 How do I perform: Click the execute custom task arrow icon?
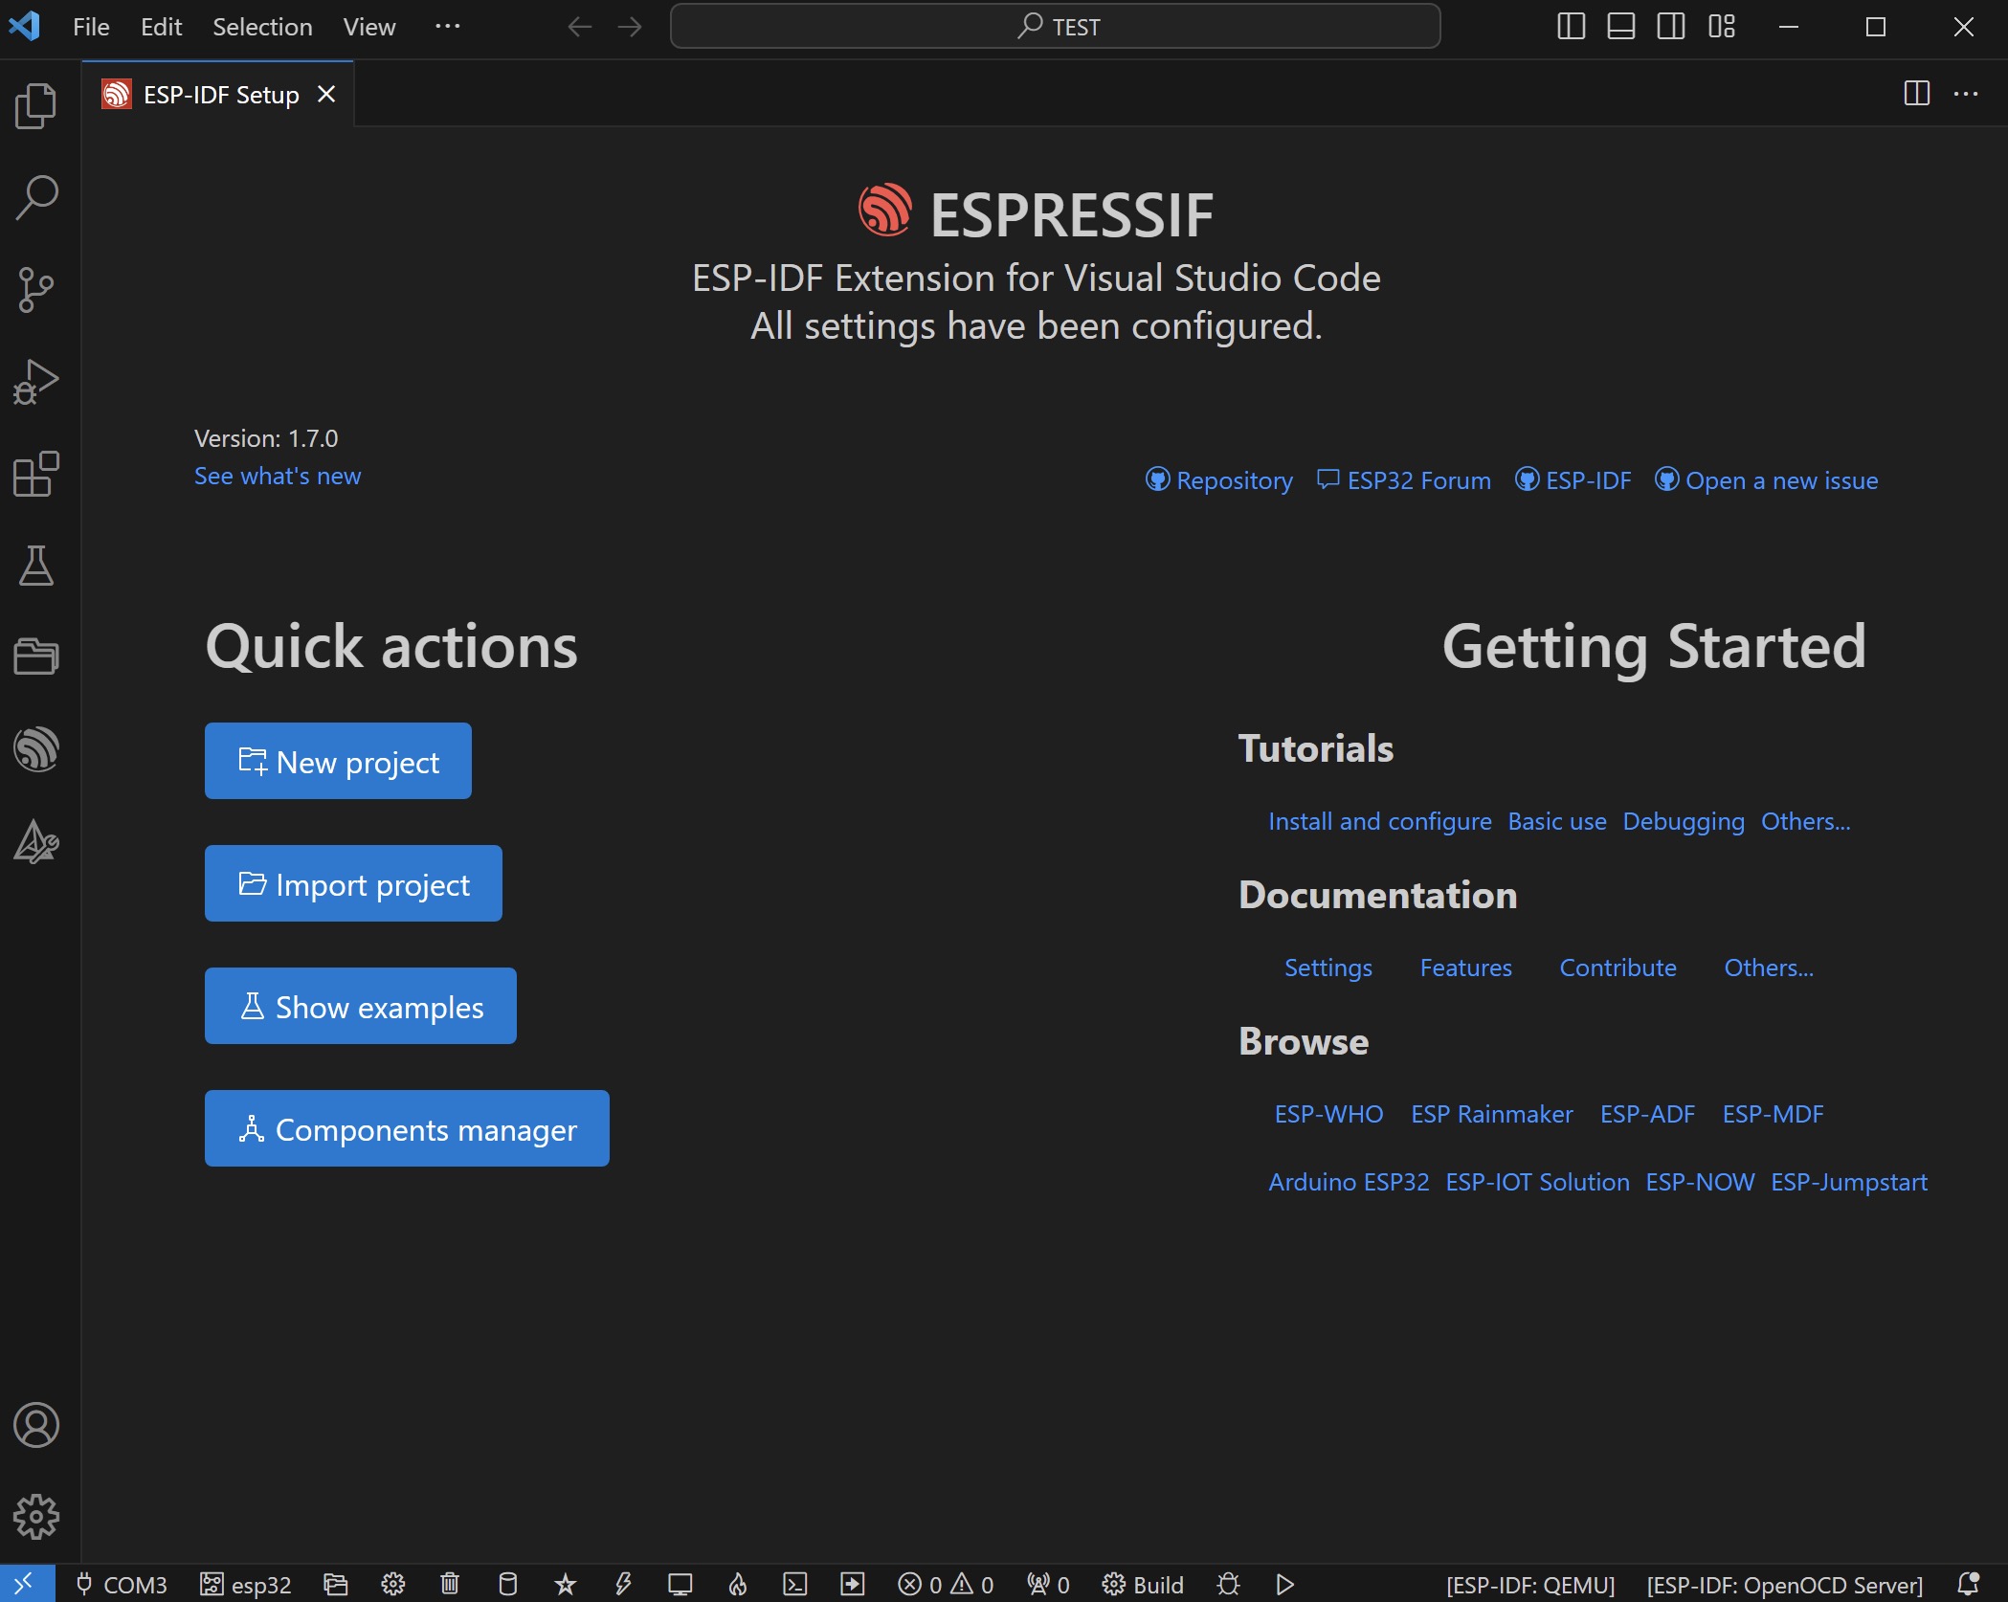[x=853, y=1585]
